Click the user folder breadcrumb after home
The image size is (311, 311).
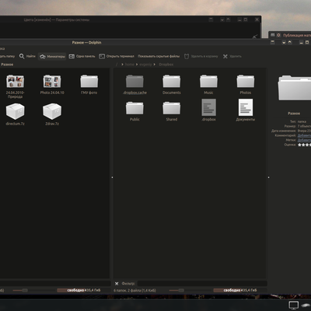[145, 65]
